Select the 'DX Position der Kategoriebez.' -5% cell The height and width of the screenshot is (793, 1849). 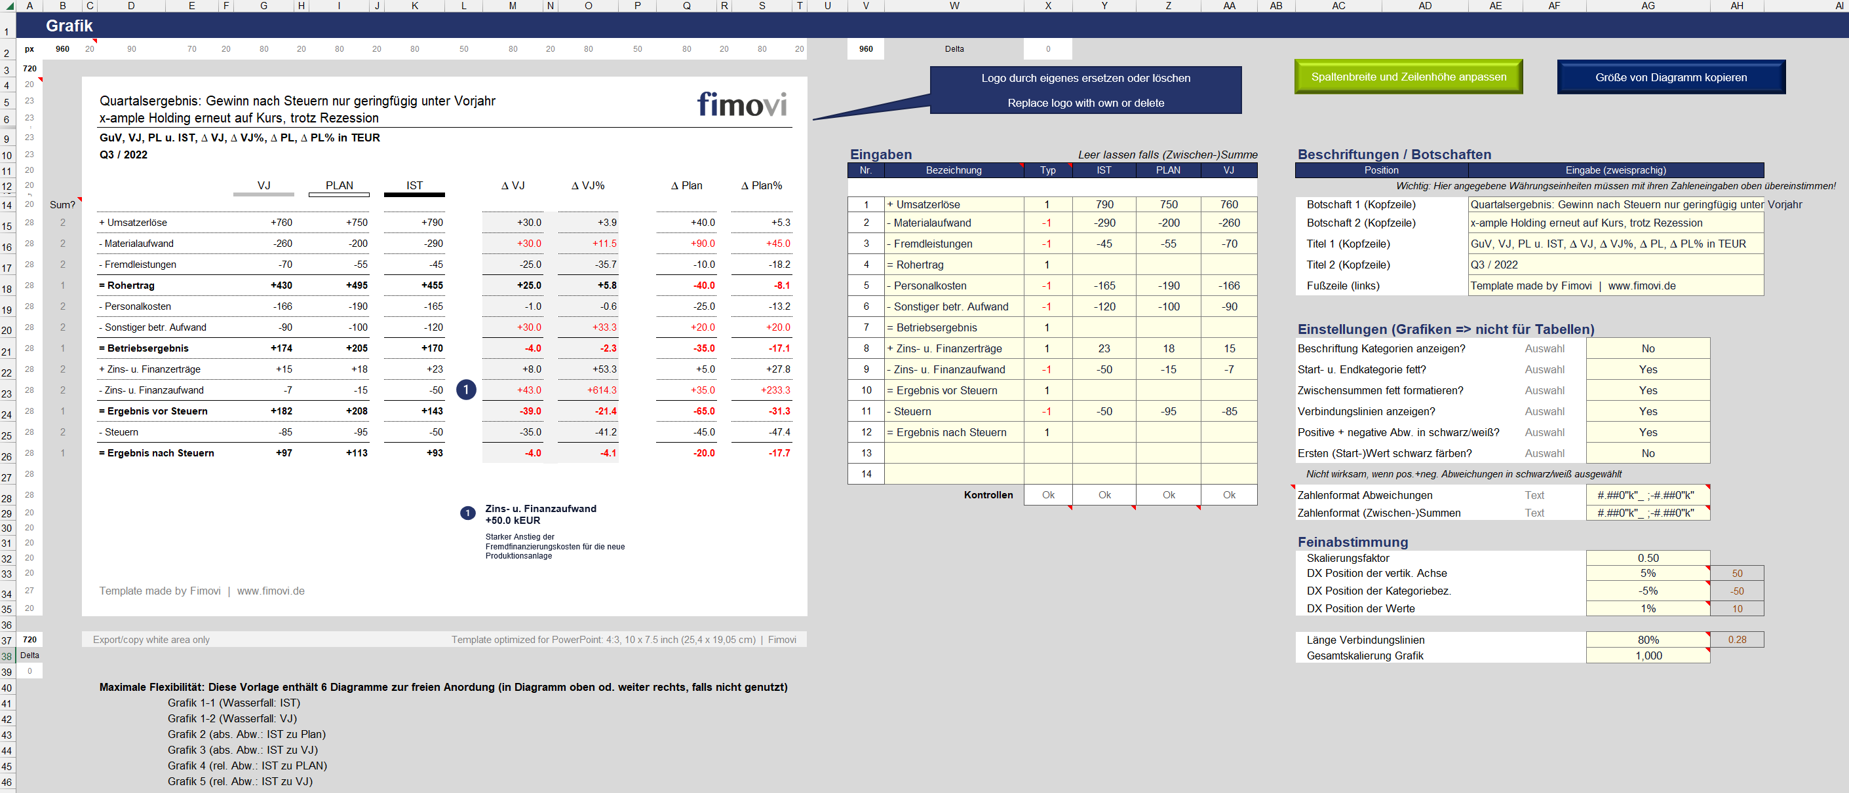[1648, 591]
